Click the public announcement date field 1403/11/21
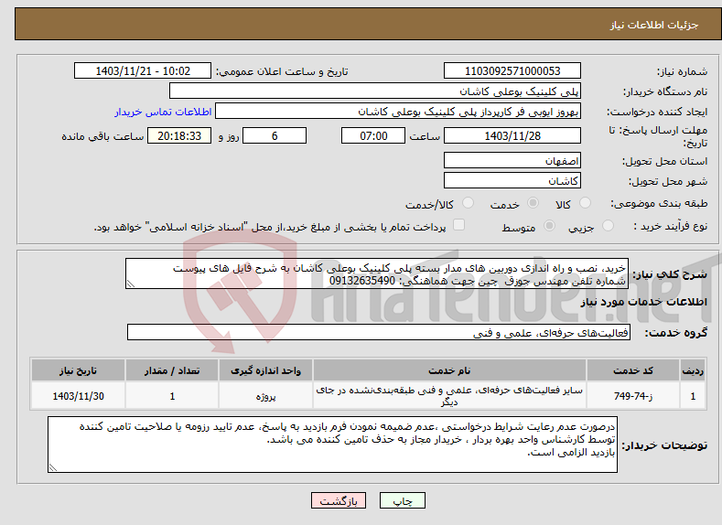722x525 pixels. (x=142, y=70)
